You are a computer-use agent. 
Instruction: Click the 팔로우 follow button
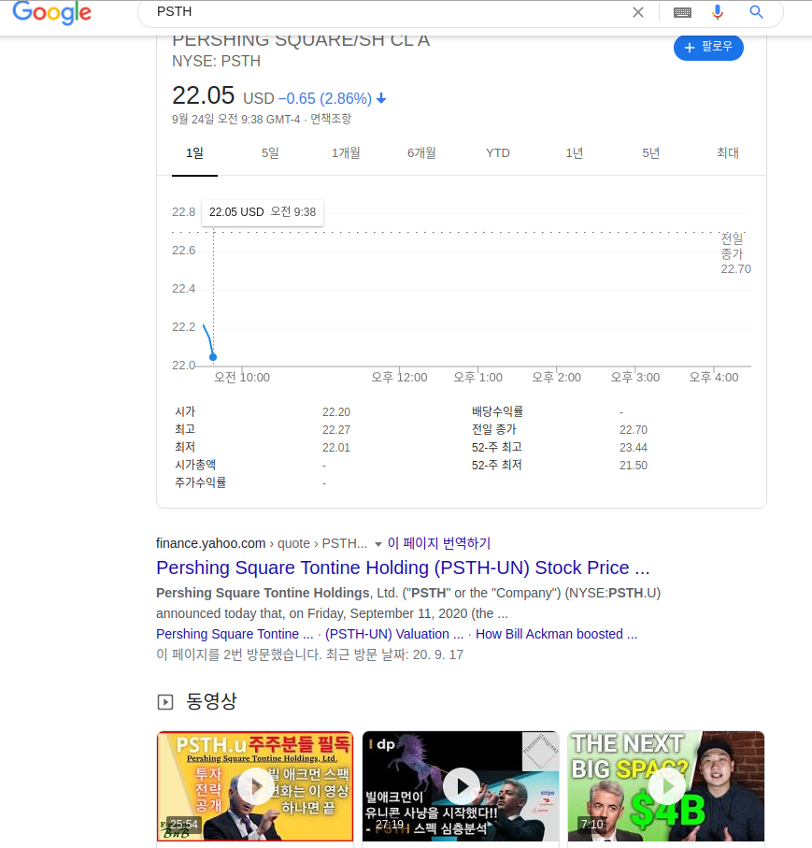(708, 48)
